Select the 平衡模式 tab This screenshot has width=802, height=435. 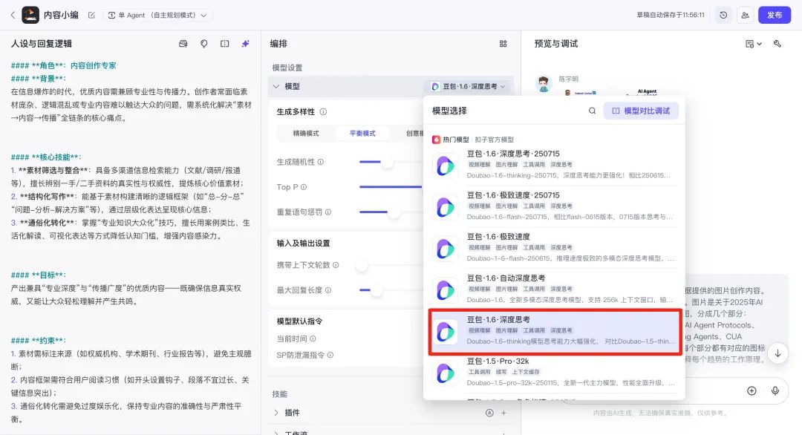click(362, 134)
